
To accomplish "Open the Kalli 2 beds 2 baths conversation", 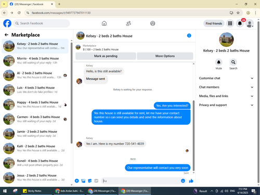I will click(35, 148).
